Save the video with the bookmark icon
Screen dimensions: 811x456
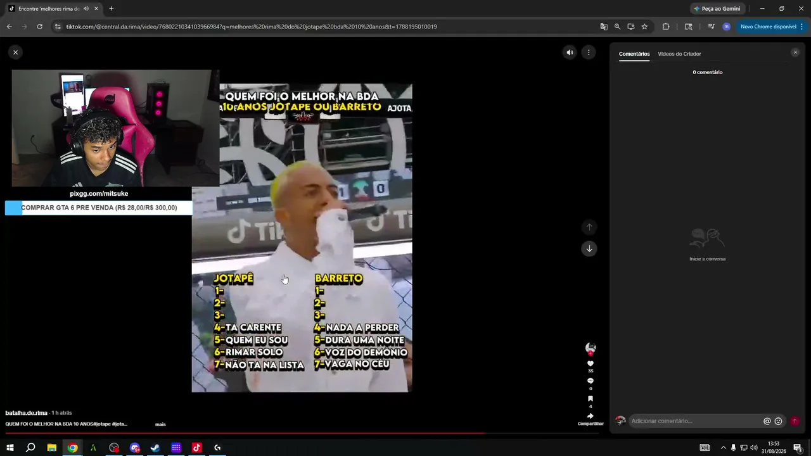pyautogui.click(x=591, y=399)
